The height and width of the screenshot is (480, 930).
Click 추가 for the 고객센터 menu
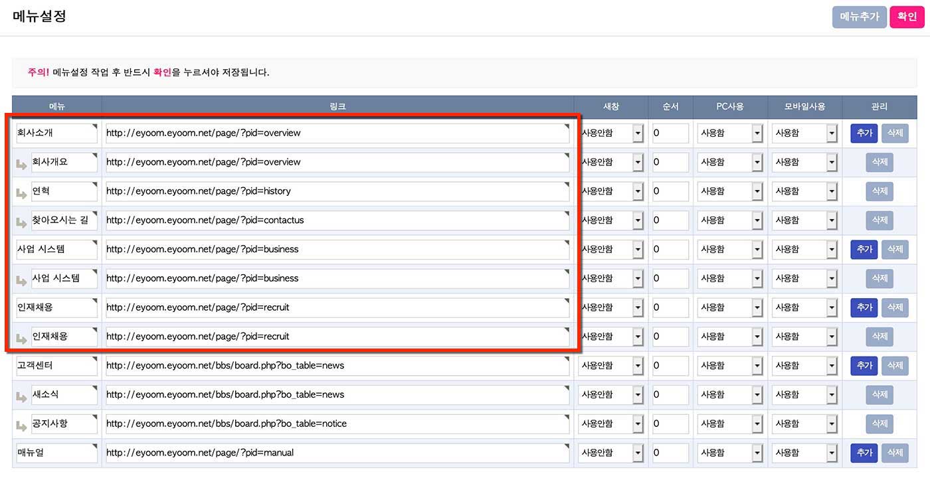pos(864,365)
